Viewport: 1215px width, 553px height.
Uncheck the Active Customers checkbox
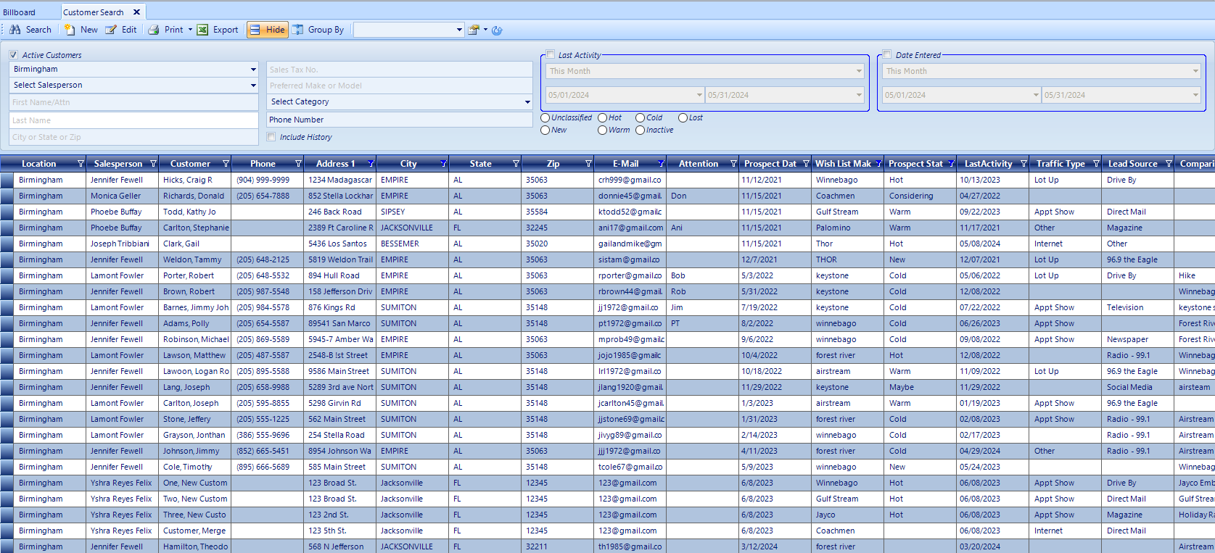pos(14,55)
